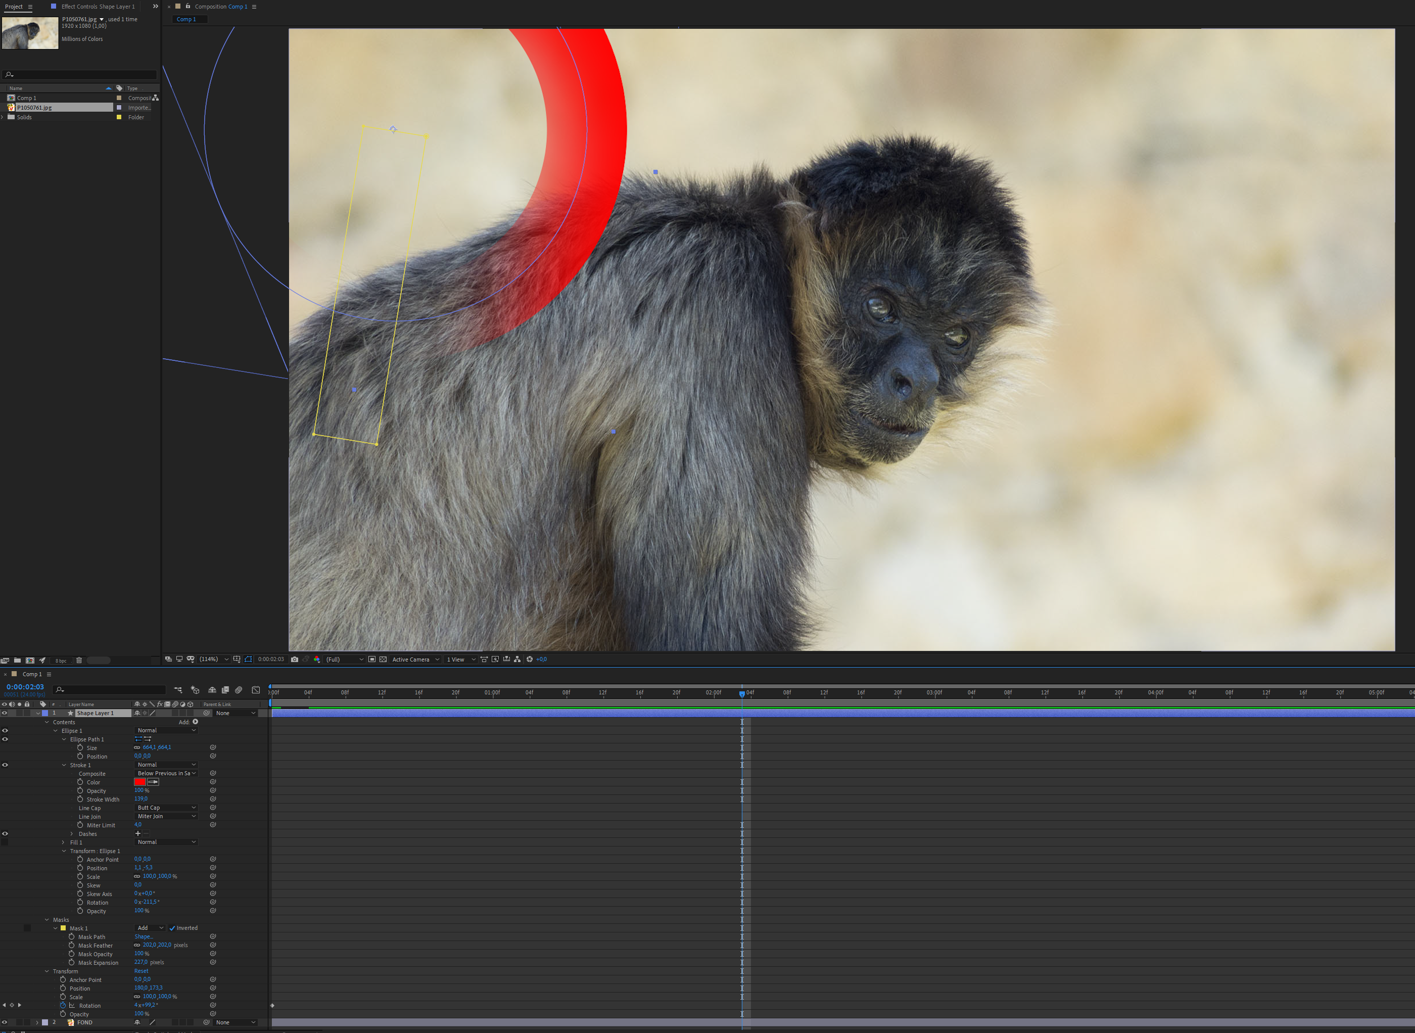Open the red stroke color swatch

(139, 782)
